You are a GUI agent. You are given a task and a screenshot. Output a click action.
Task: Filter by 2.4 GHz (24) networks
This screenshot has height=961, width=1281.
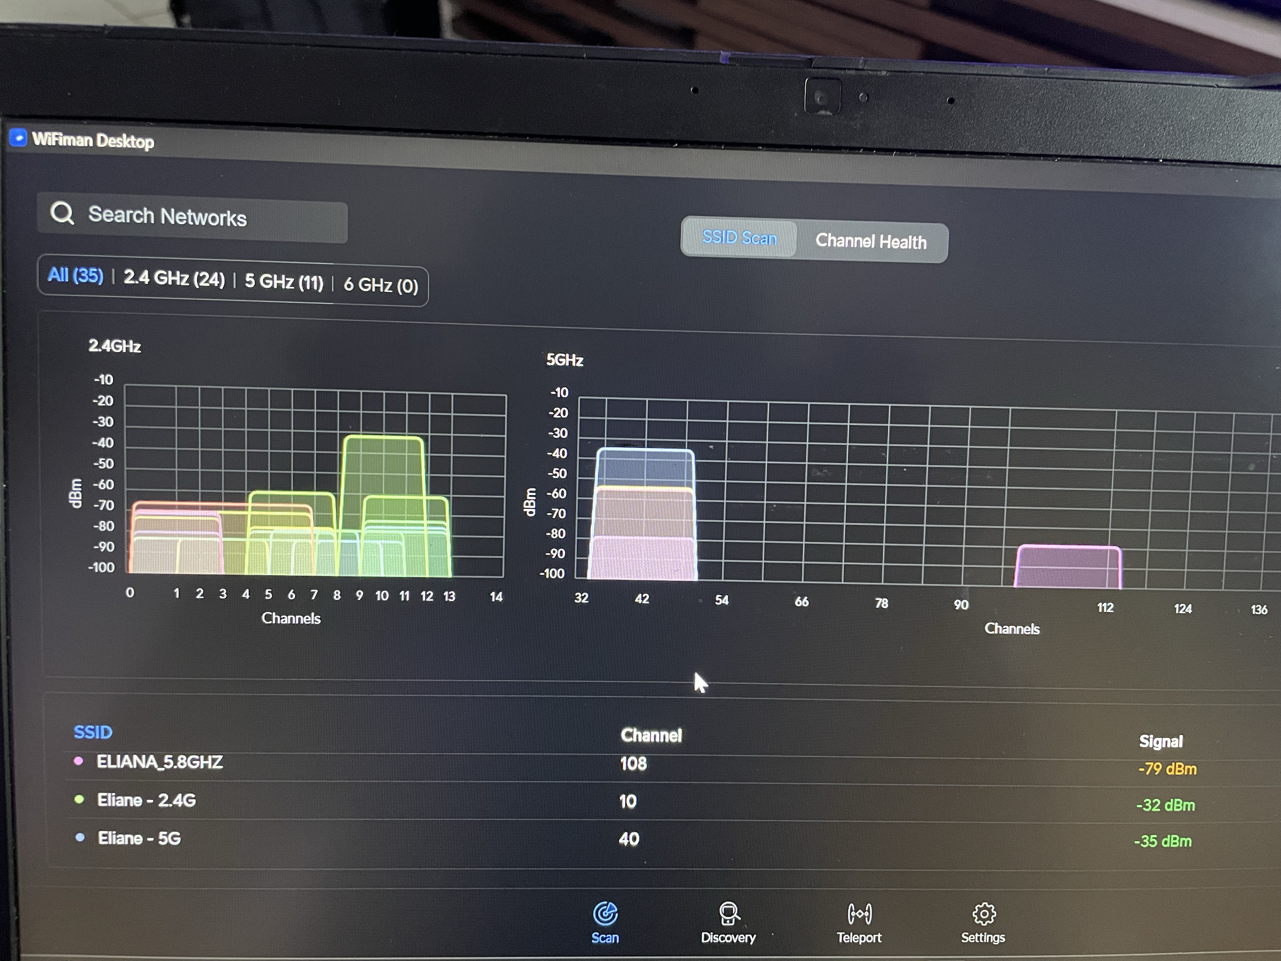174,279
